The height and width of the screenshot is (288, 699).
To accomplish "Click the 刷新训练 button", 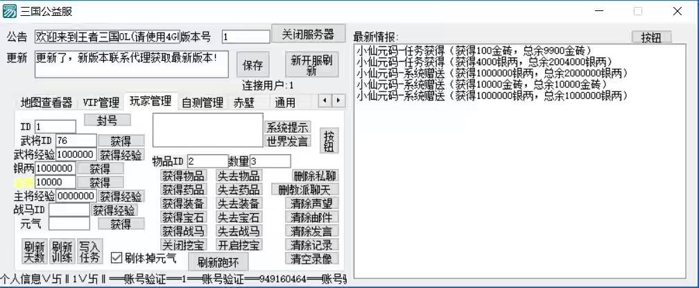I will click(x=62, y=251).
